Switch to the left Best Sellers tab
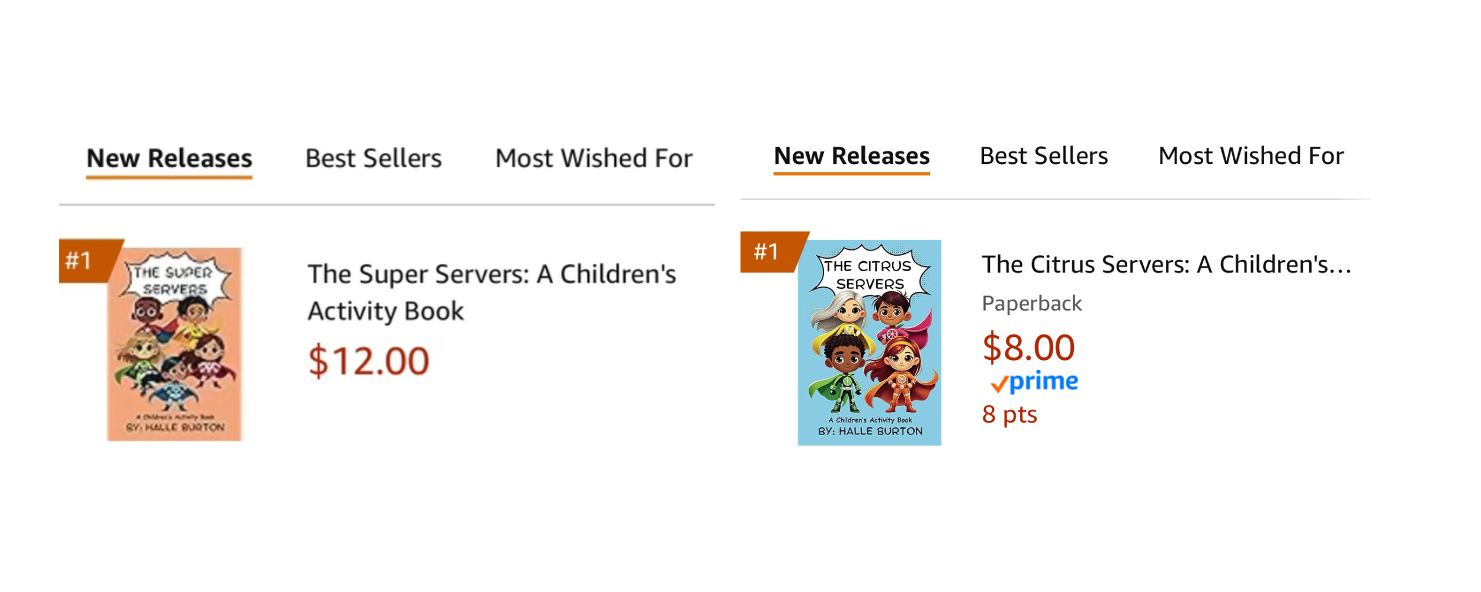Viewport: 1481px width, 592px height. pos(373,159)
